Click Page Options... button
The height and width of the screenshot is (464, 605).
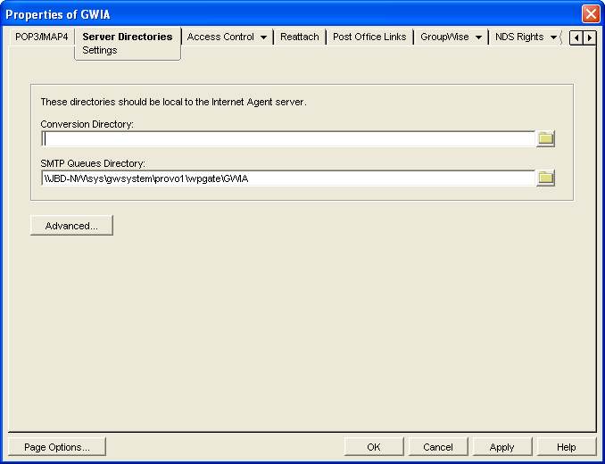tap(57, 447)
